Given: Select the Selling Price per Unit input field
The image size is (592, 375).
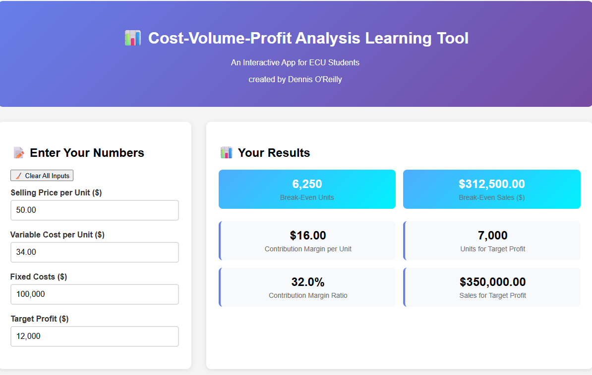Looking at the screenshot, I should click(94, 210).
